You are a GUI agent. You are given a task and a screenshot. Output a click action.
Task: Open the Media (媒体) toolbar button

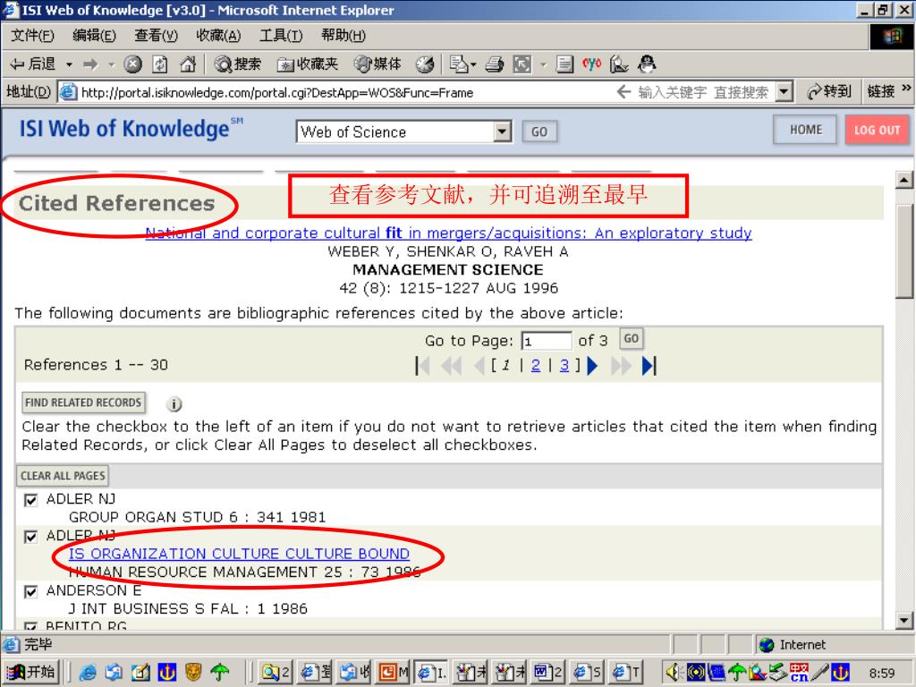coord(378,64)
